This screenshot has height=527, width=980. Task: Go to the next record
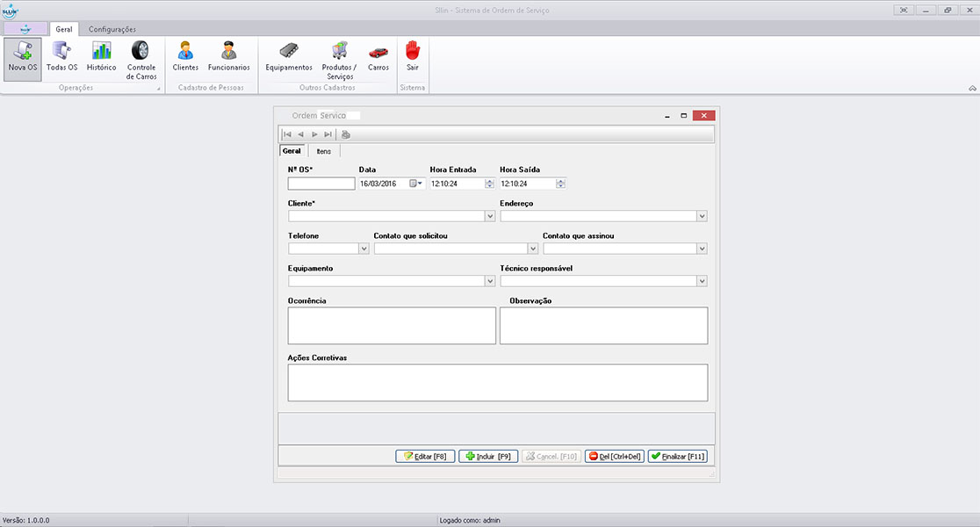(x=314, y=134)
